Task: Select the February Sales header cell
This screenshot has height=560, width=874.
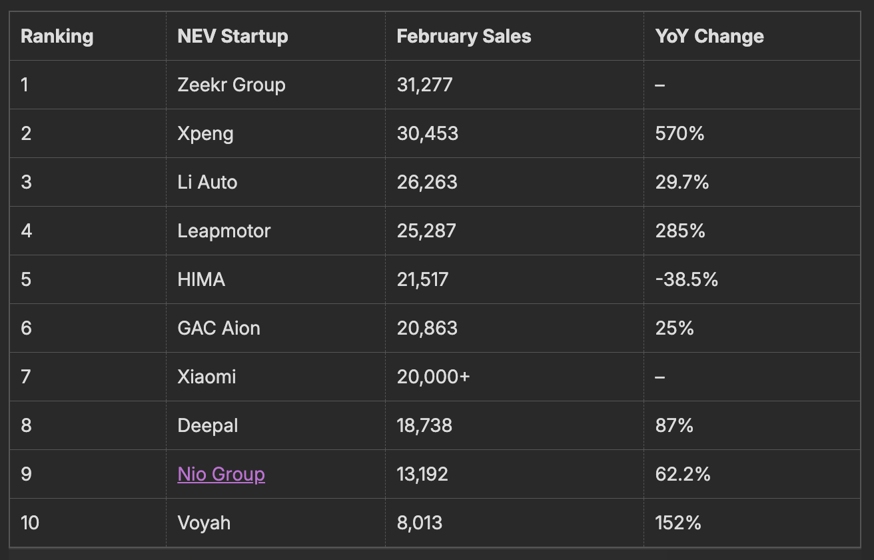Action: (464, 36)
